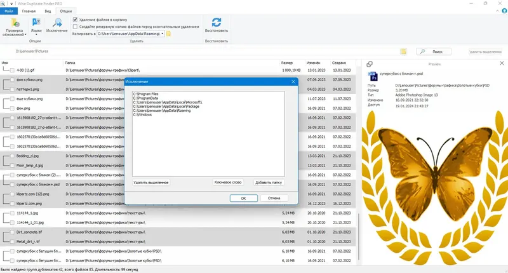Viewport: 508px width, 273px height.
Task: Open the Исключение exclusion icon in ribbon
Action: (x=57, y=23)
